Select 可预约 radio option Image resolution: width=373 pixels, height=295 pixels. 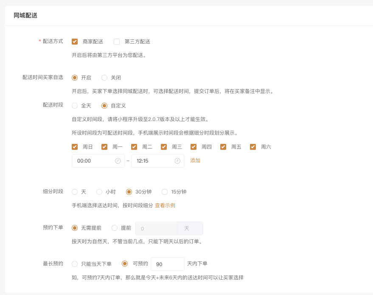tap(125, 264)
